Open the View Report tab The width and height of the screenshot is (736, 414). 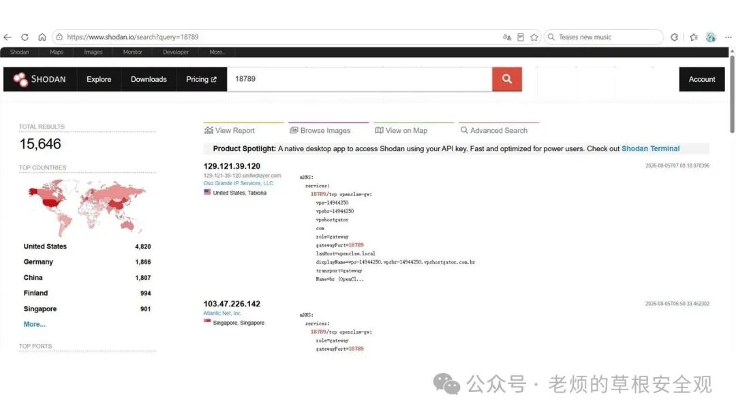(230, 130)
